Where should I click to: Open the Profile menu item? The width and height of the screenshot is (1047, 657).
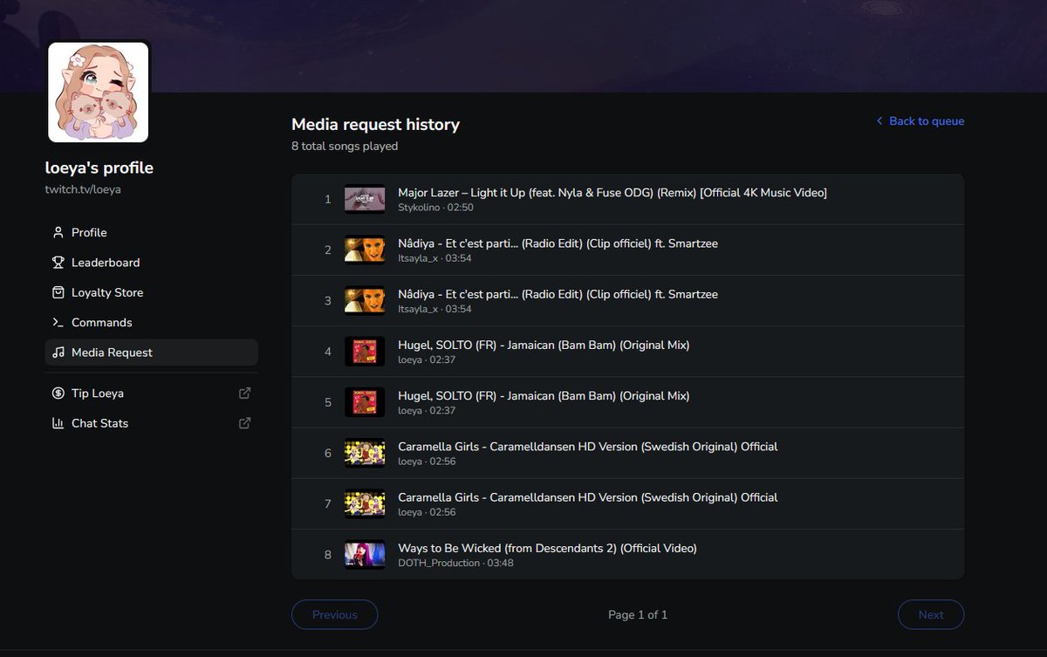pos(152,232)
